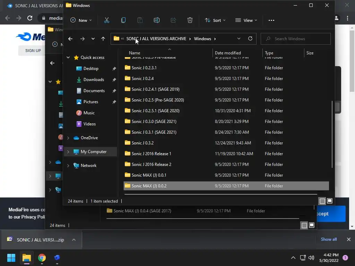355x266 pixels.
Task: Sort by Name column header
Action: 135,53
